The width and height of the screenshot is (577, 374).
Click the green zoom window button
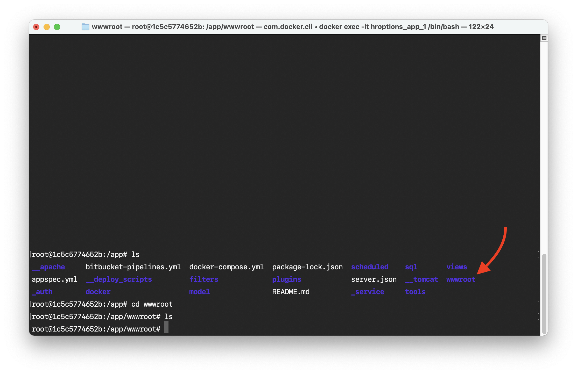coord(57,27)
